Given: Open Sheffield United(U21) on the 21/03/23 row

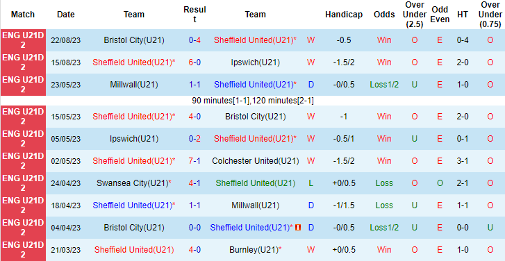Looking at the screenshot, I should [x=134, y=250].
